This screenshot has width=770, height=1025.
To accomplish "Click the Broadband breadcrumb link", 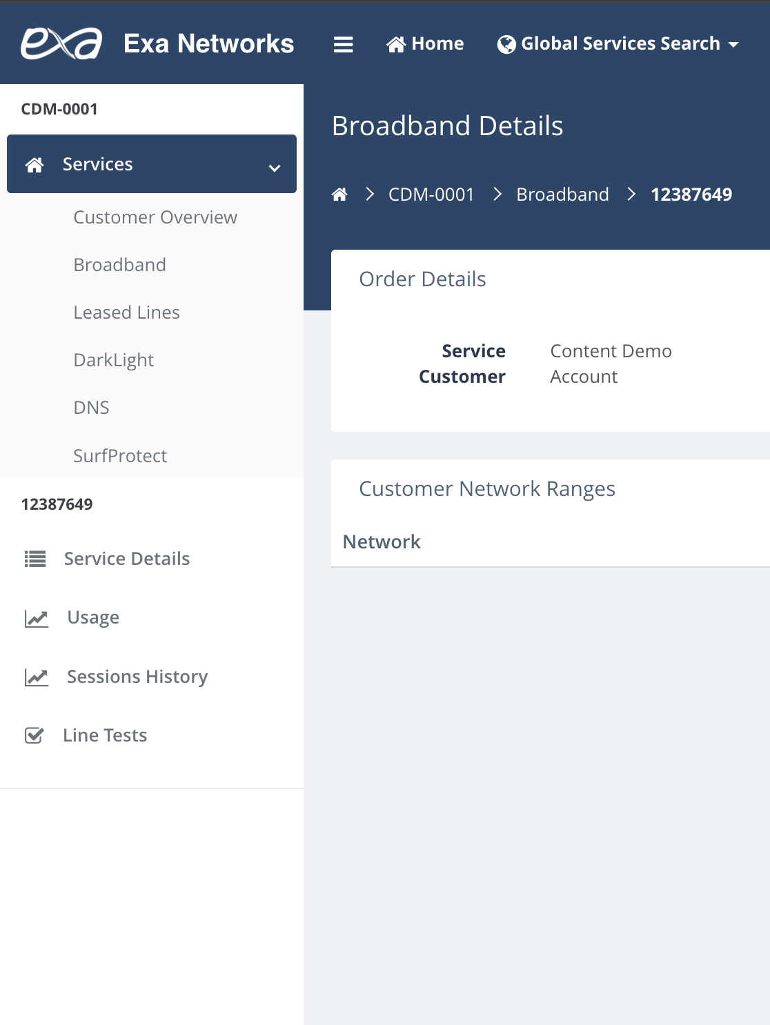I will click(562, 195).
